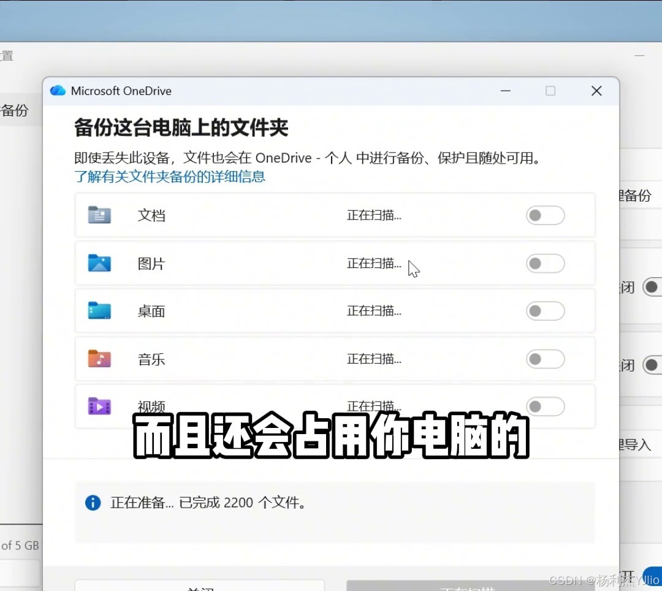
Task: Click the status text 已完成 2200 个文件
Action: coord(242,503)
